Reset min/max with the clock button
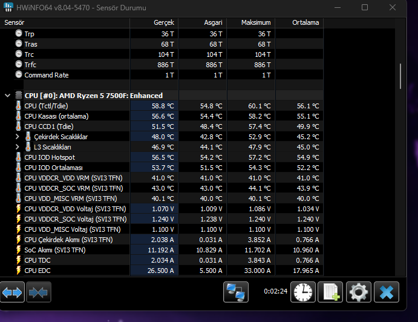Image resolution: width=418 pixels, height=322 pixels. 303,292
